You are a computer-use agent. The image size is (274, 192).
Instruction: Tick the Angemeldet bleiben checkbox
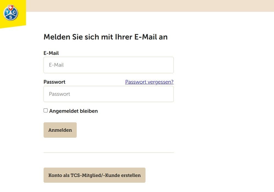click(x=45, y=110)
